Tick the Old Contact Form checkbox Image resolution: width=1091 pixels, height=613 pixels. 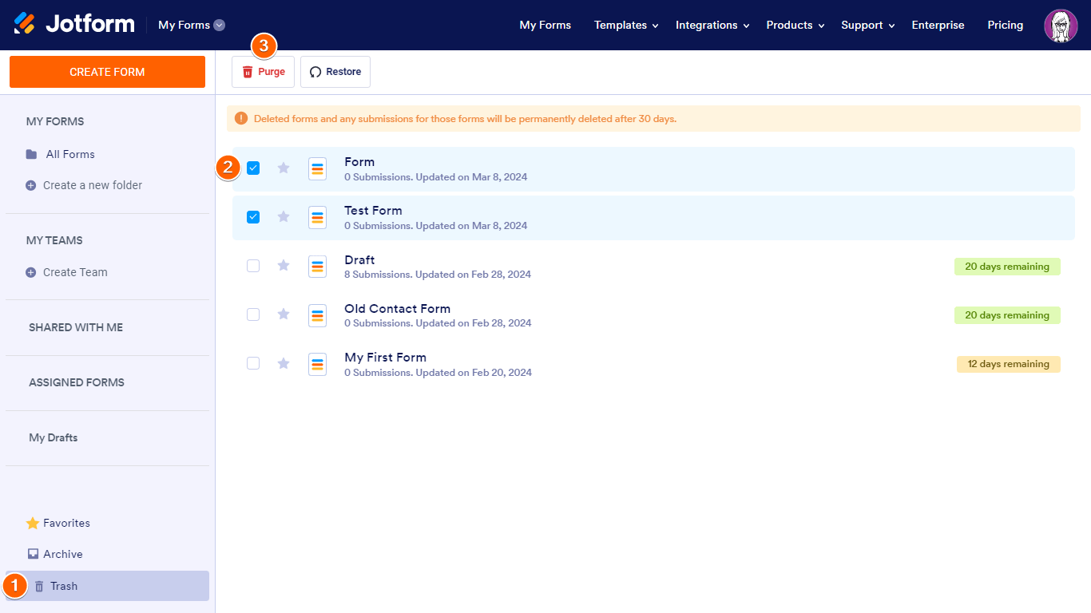tap(253, 314)
